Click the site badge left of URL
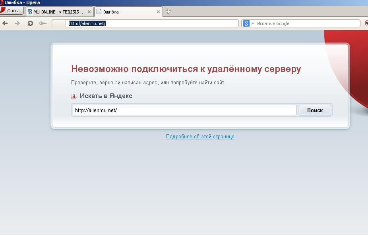368x236 pixels. click(x=59, y=23)
